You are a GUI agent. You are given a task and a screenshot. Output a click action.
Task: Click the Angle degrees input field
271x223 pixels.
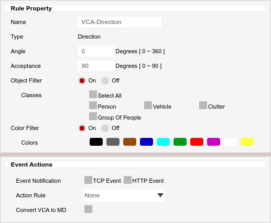[96, 51]
